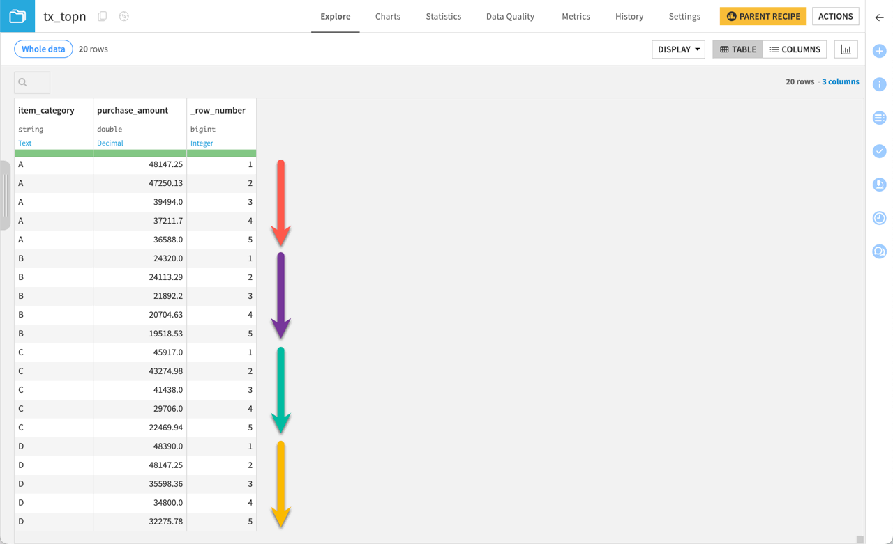
Task: Open the DISPLAY dropdown
Action: [677, 49]
